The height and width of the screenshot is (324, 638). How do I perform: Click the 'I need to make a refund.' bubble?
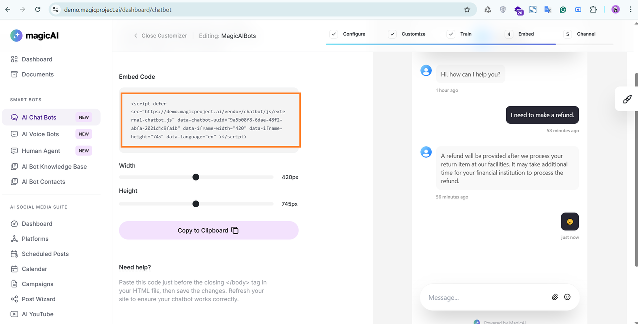(542, 115)
